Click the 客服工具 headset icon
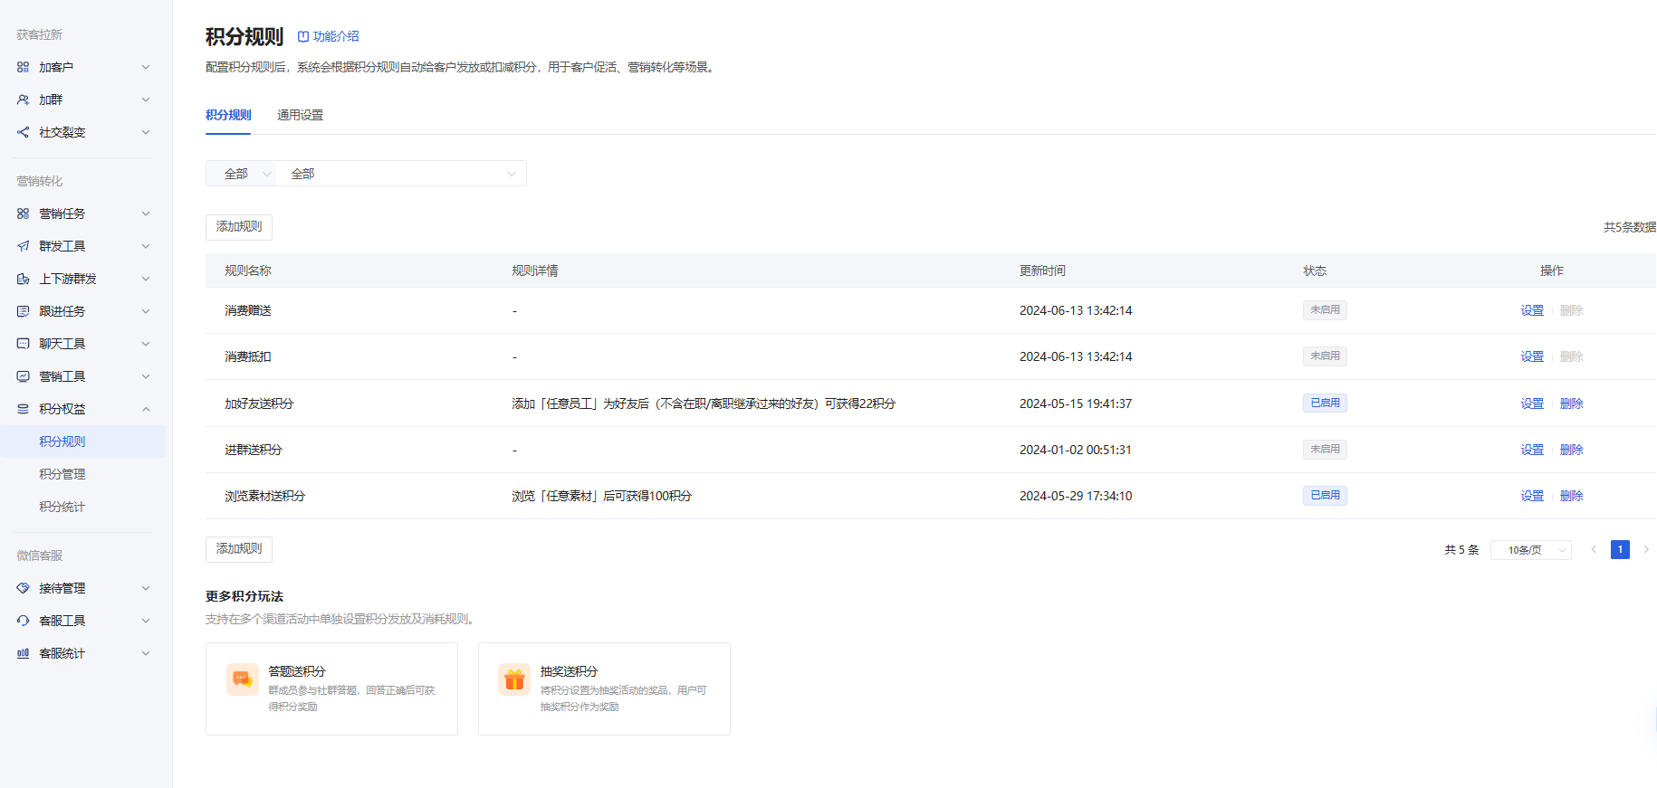Image resolution: width=1657 pixels, height=788 pixels. click(x=23, y=621)
